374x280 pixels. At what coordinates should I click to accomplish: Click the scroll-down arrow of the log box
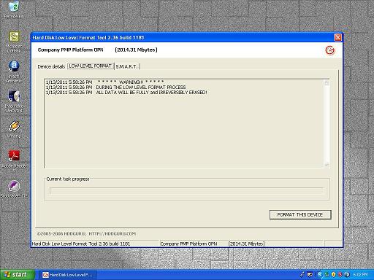point(327,165)
